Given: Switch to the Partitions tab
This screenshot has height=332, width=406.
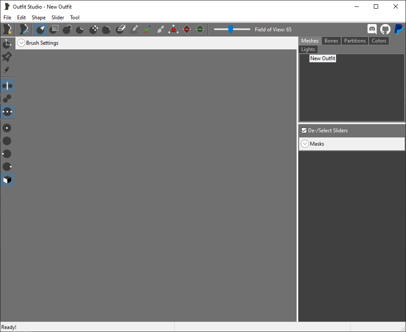Looking at the screenshot, I should [x=355, y=41].
